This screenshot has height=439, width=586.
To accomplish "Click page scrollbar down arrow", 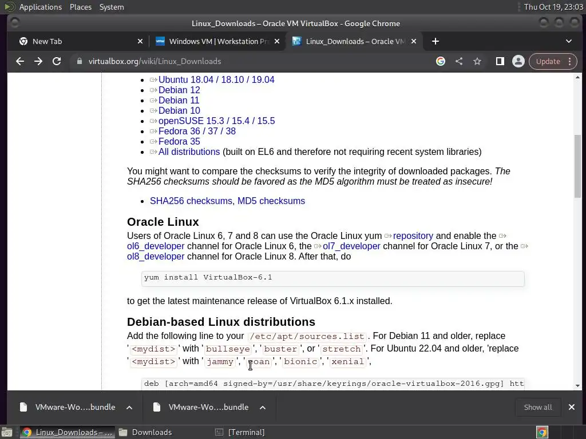I will point(578,386).
